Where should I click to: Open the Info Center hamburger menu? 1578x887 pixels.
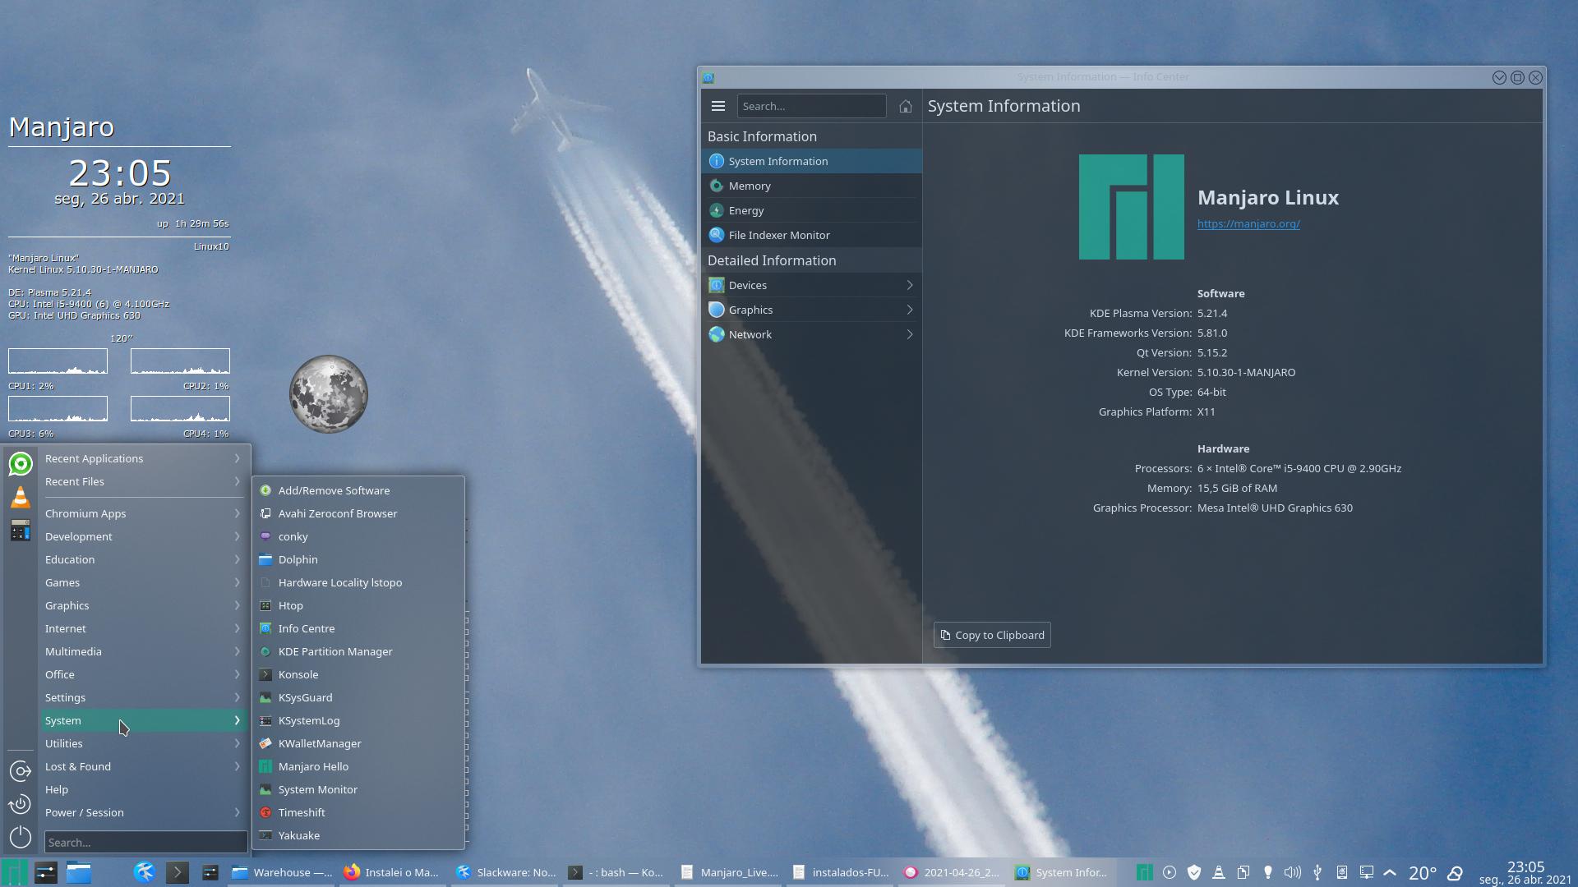[x=718, y=106]
